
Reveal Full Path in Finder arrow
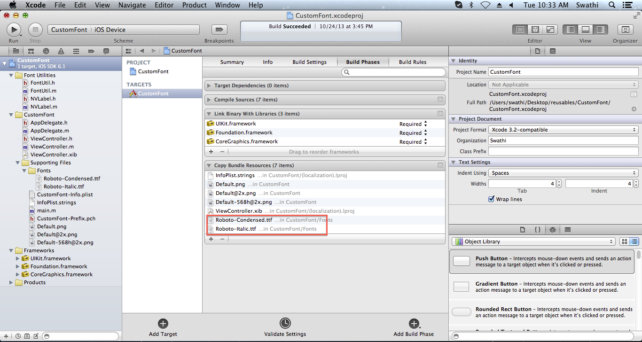tap(634, 109)
